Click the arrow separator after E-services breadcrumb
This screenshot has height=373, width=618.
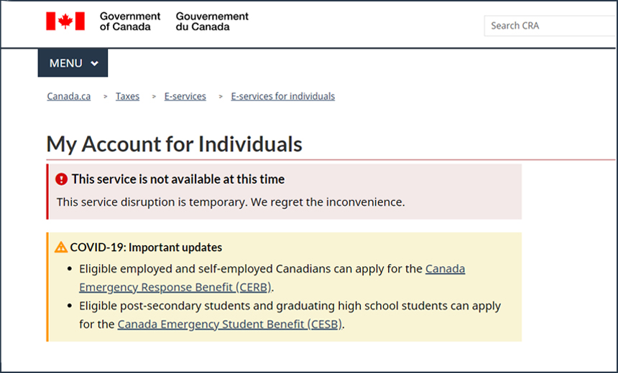pyautogui.click(x=221, y=96)
